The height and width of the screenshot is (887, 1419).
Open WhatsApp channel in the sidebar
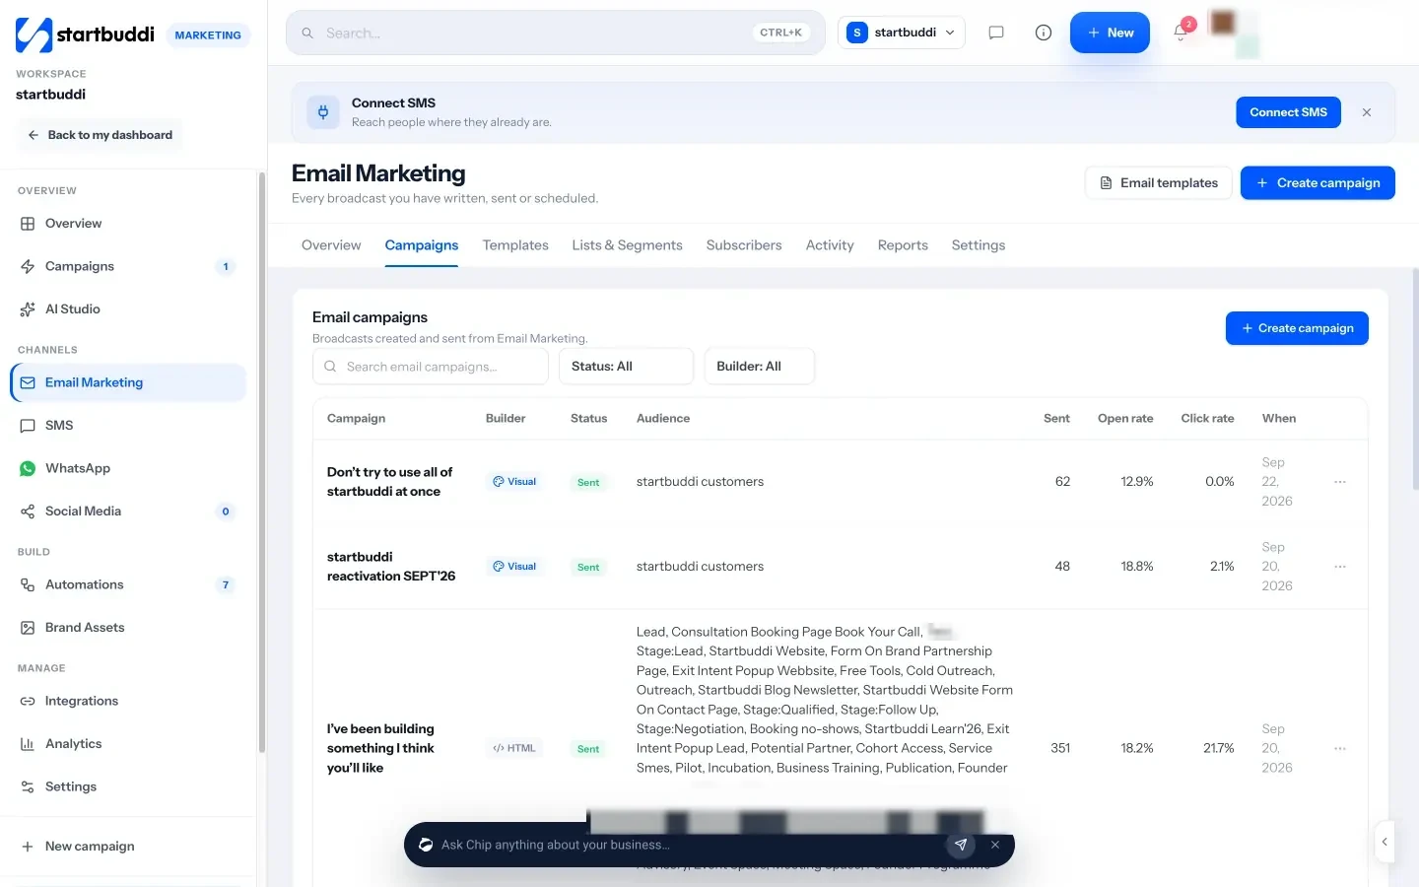pos(128,469)
